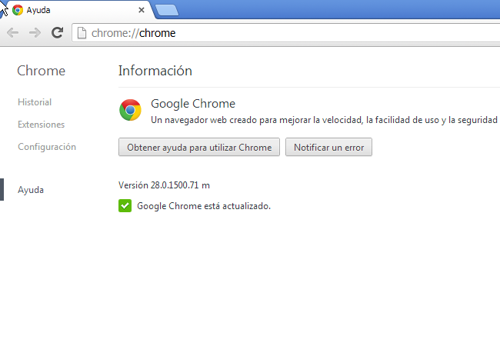Select the Ayuda browser tab
The image size is (500, 346).
pos(78,10)
